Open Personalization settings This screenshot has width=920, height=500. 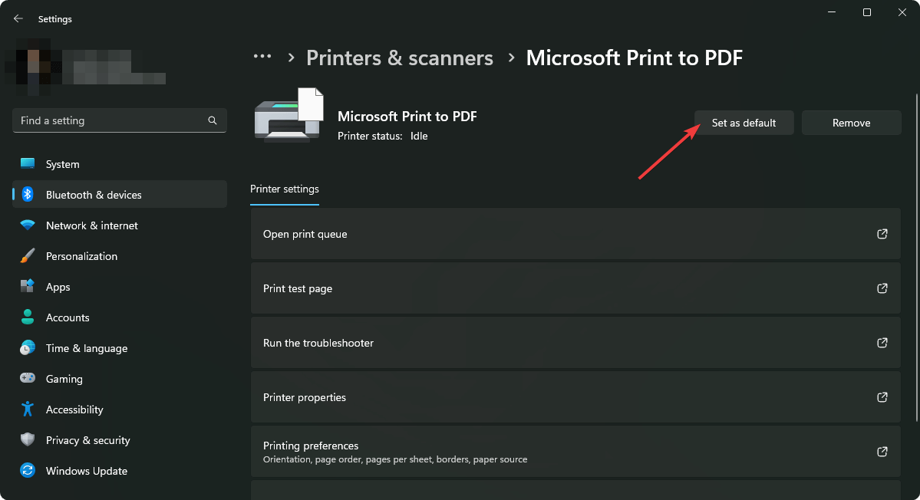pos(120,256)
